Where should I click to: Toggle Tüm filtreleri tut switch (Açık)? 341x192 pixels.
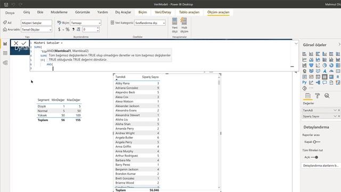314,157
